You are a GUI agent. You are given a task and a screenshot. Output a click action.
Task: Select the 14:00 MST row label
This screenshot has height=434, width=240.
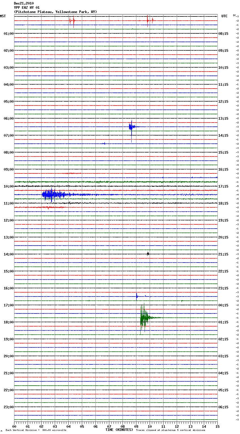coord(9,254)
